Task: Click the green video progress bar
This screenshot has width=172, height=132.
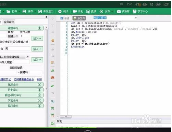Action: (48, 128)
